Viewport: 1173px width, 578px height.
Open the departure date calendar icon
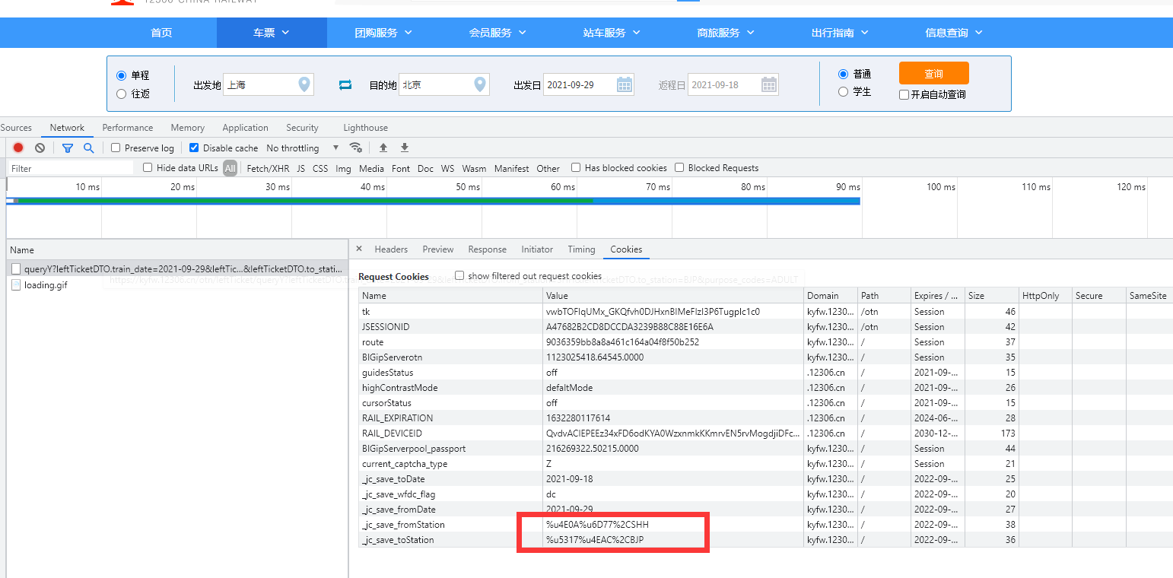(625, 84)
